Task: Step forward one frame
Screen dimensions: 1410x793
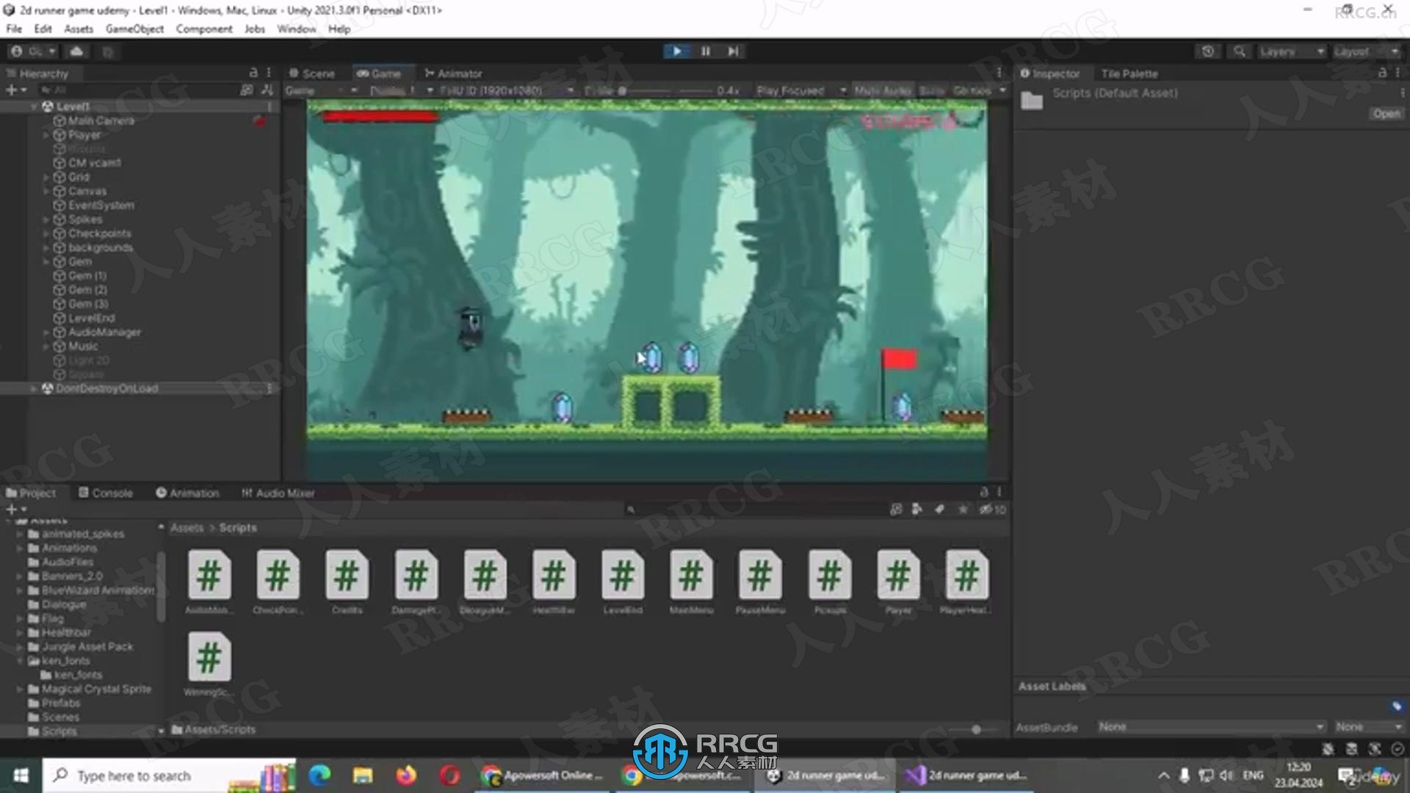Action: (x=733, y=51)
